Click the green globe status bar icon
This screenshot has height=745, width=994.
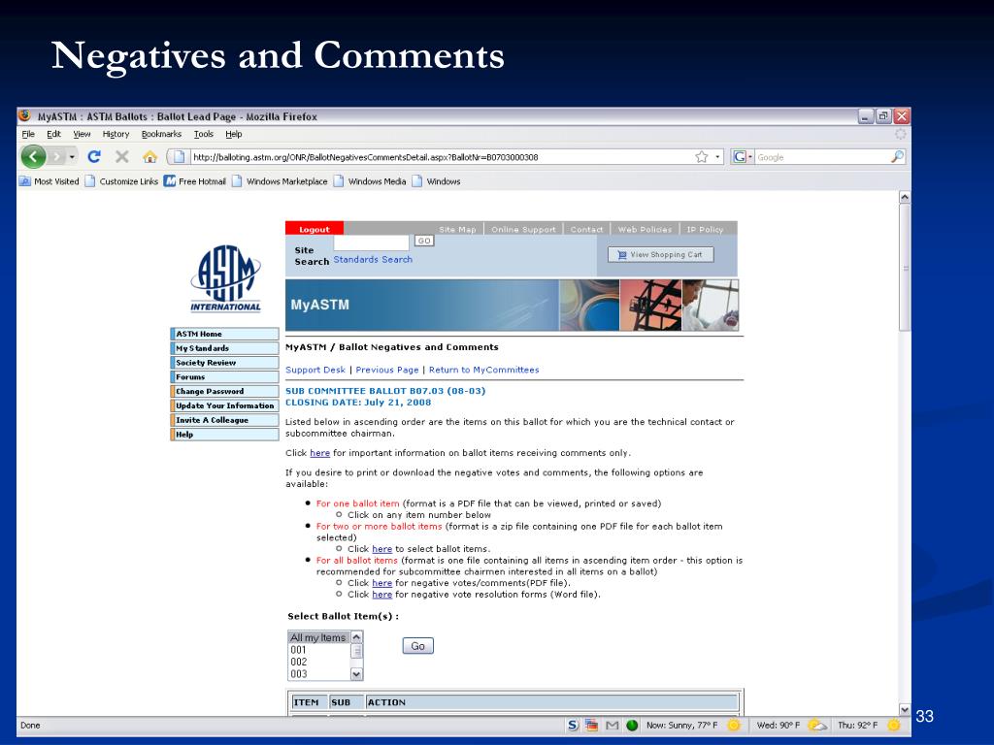[632, 726]
